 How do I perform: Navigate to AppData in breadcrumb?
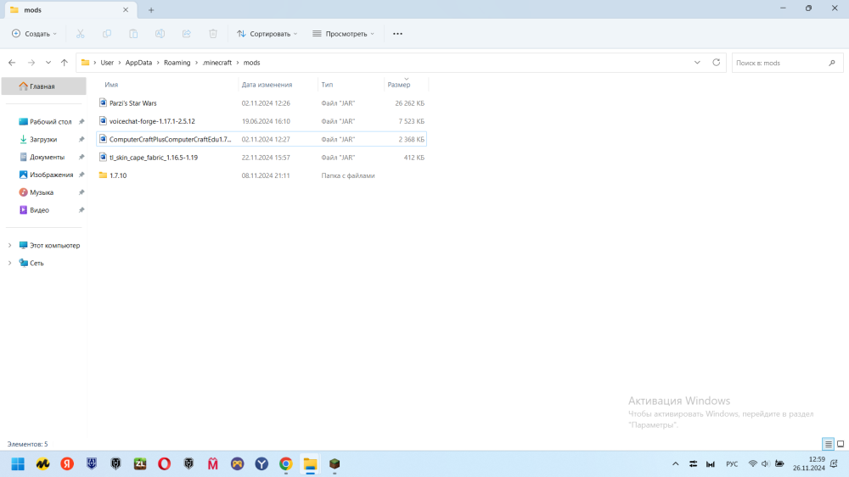point(138,63)
